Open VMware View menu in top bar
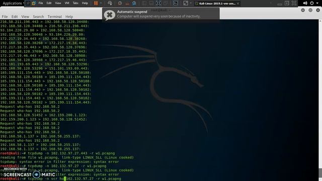The image size is (322, 181). (x=58, y=3)
